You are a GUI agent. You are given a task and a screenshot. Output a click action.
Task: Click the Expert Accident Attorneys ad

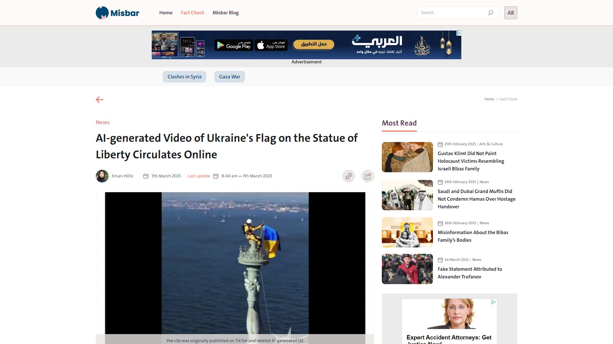[449, 321]
